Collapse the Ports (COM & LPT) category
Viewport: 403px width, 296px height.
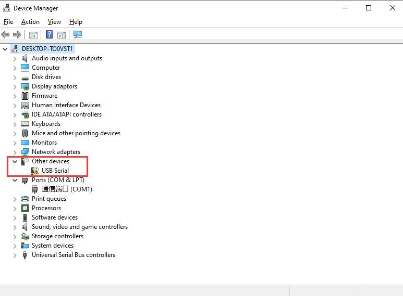[x=15, y=180]
